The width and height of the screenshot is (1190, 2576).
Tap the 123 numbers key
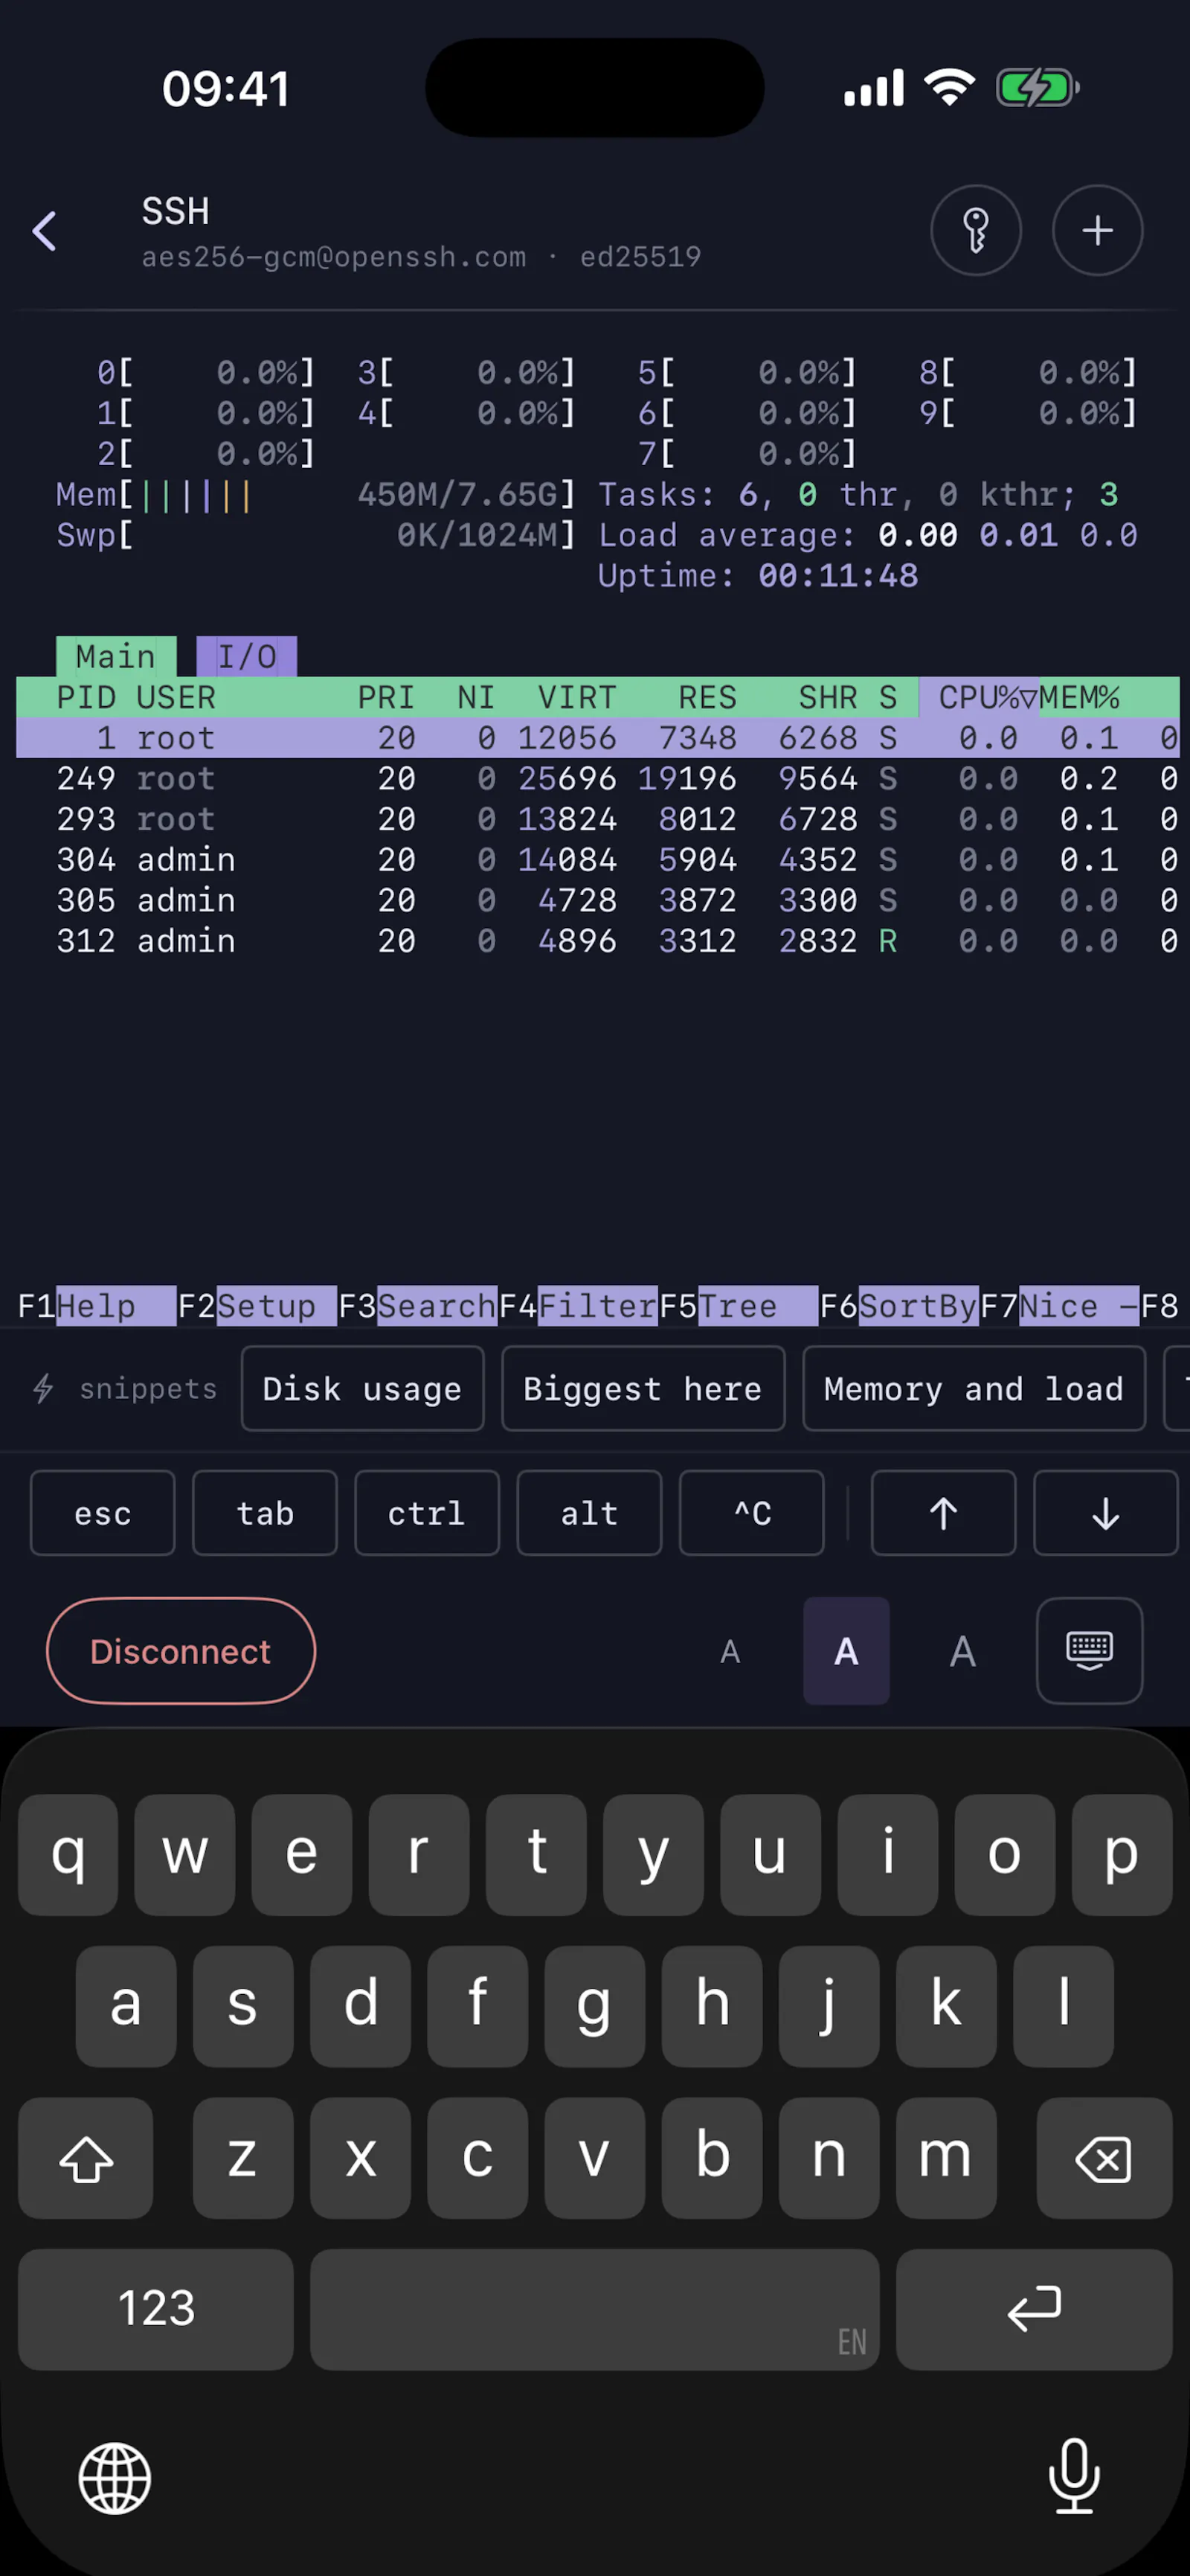pos(156,2309)
